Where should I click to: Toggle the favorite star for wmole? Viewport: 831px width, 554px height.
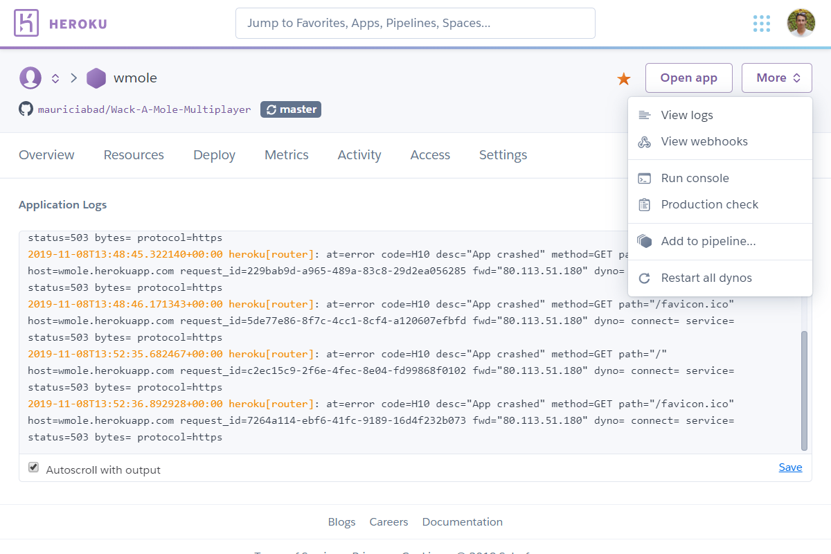coord(624,79)
